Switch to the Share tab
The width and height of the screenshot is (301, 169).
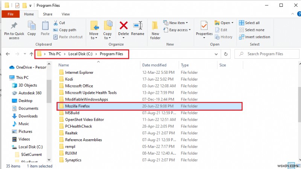(48, 14)
